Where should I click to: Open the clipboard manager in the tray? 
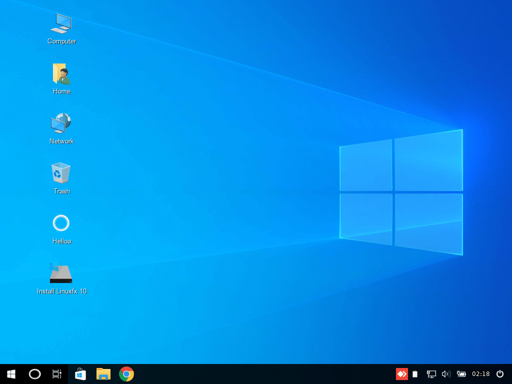[415, 373]
